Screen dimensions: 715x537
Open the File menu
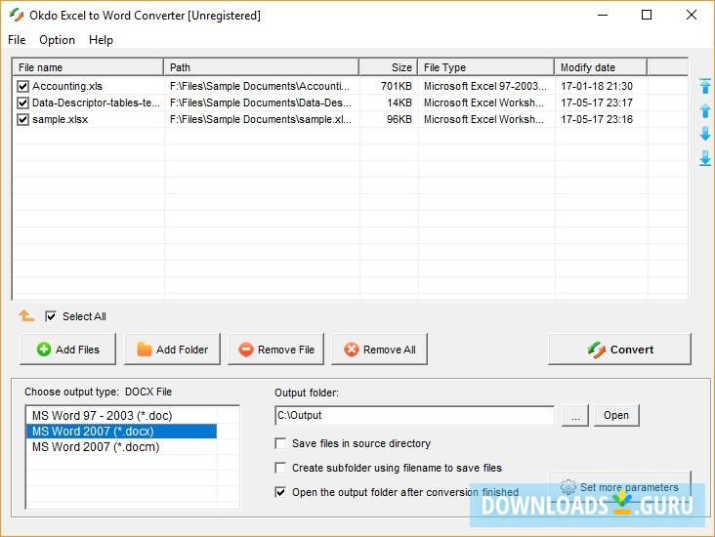pos(17,40)
